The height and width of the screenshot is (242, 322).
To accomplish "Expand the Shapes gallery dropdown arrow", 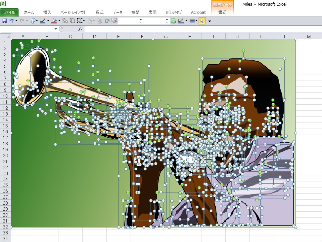I will point(37,21).
